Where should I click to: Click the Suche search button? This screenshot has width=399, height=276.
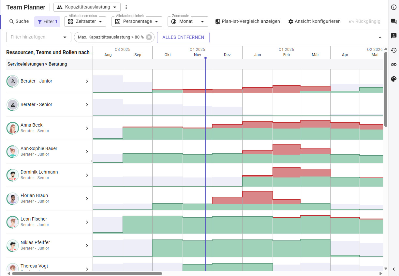[x=19, y=22]
